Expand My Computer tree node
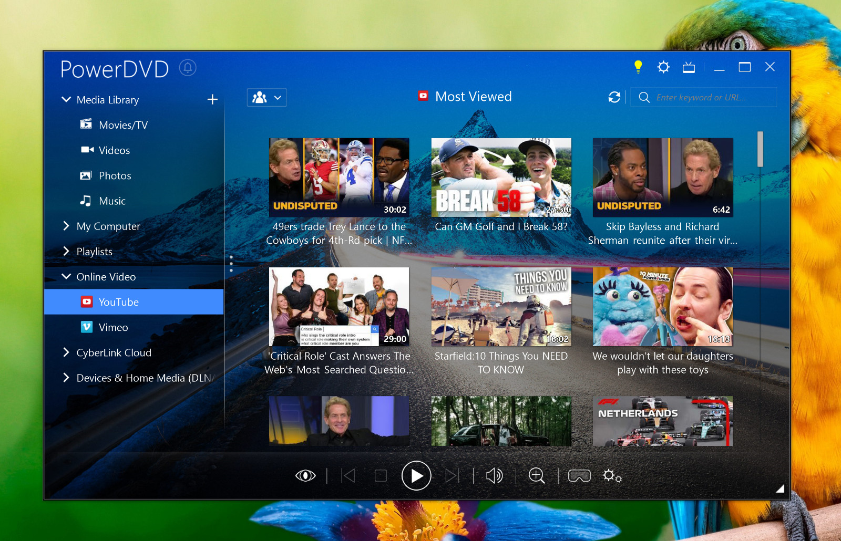Screen dimensions: 841x541 [x=66, y=226]
